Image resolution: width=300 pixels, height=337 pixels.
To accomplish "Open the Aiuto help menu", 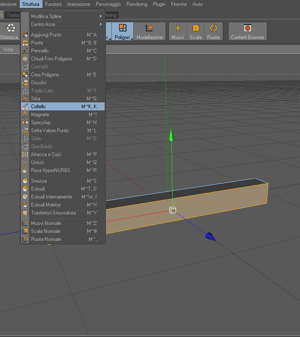I will (x=197, y=4).
